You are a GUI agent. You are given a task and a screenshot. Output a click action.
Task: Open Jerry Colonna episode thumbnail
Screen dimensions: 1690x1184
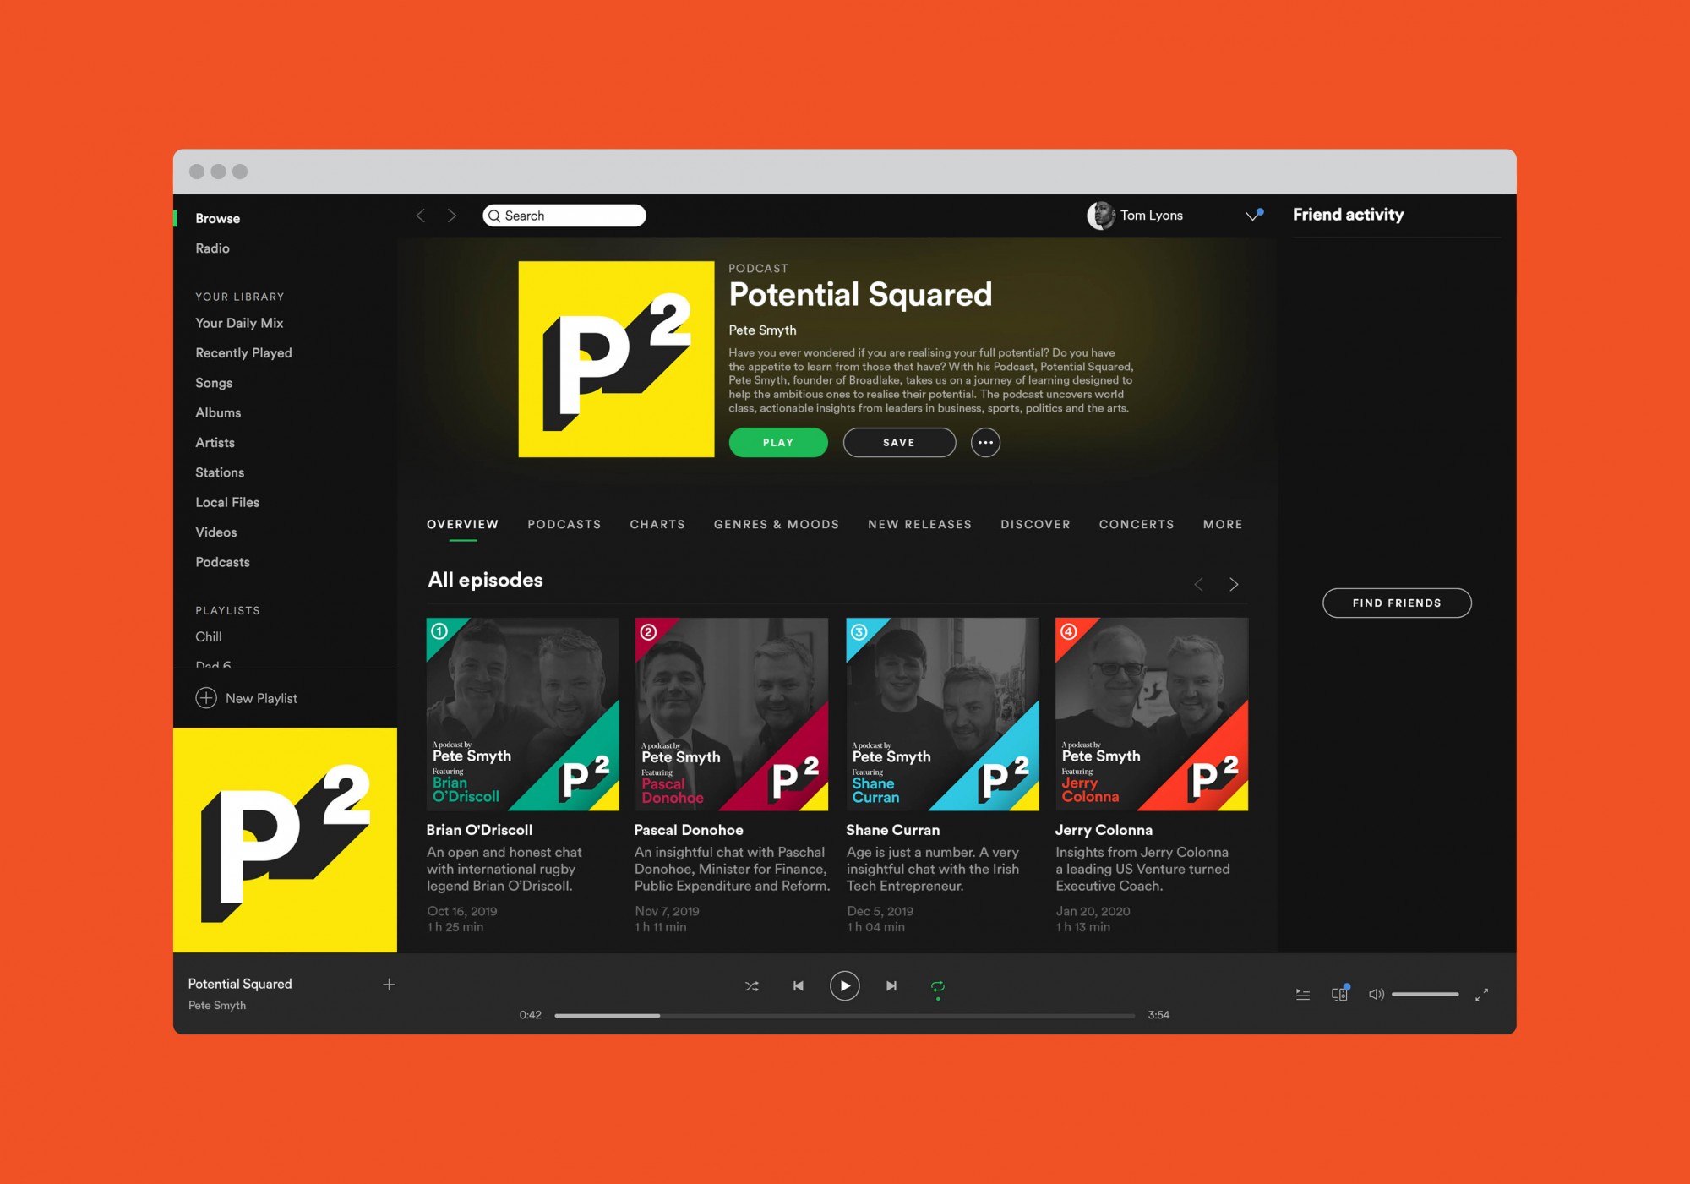pyautogui.click(x=1151, y=714)
